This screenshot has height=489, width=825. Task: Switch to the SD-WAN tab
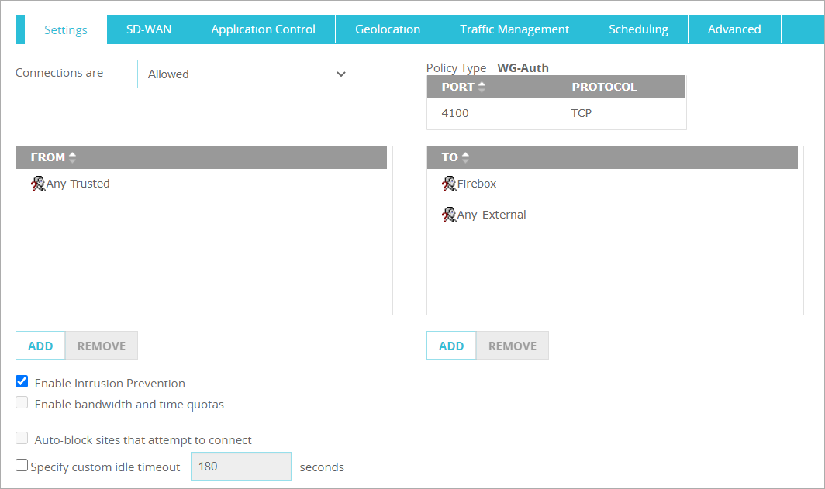tap(149, 29)
